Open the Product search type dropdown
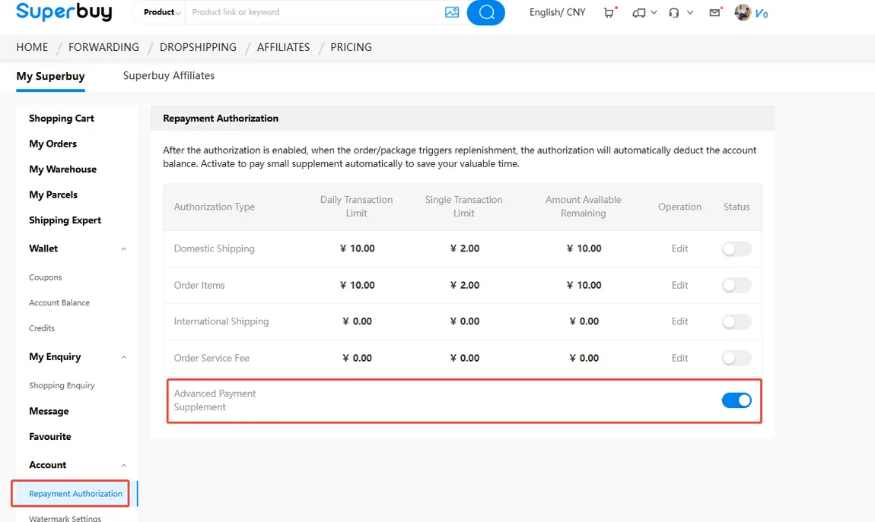Image resolution: width=875 pixels, height=522 pixels. (x=162, y=12)
